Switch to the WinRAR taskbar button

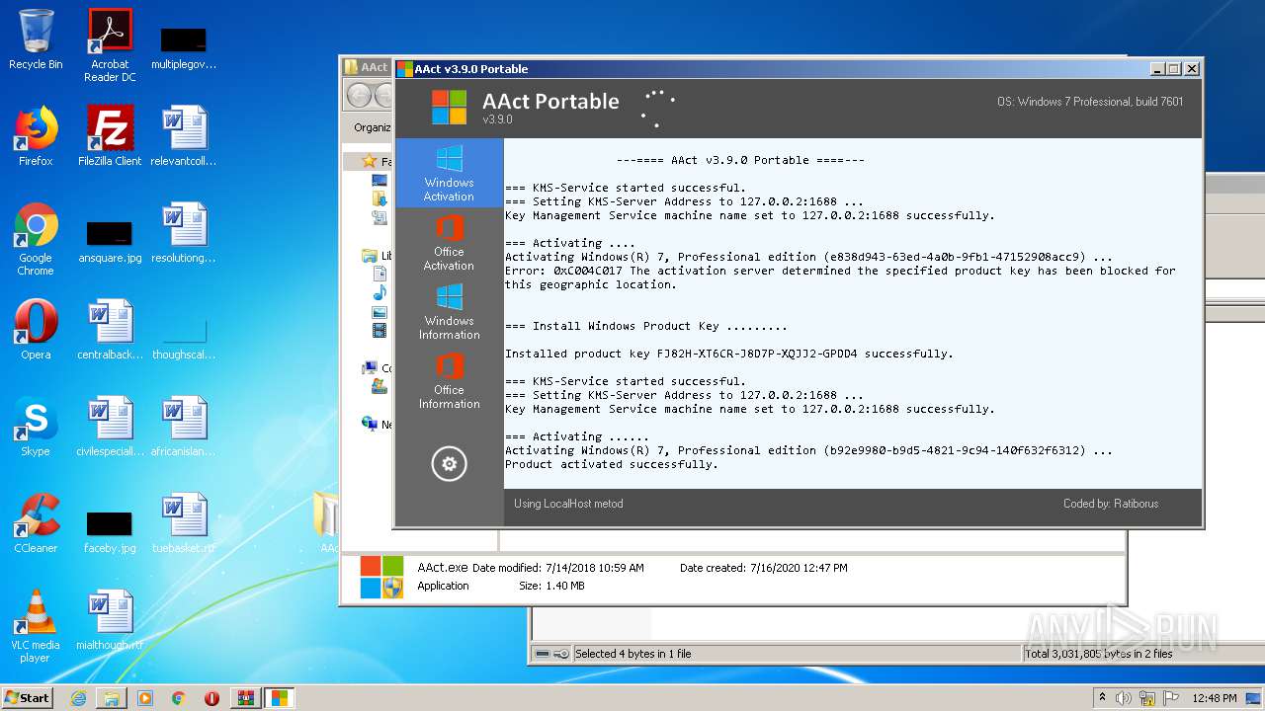(245, 698)
